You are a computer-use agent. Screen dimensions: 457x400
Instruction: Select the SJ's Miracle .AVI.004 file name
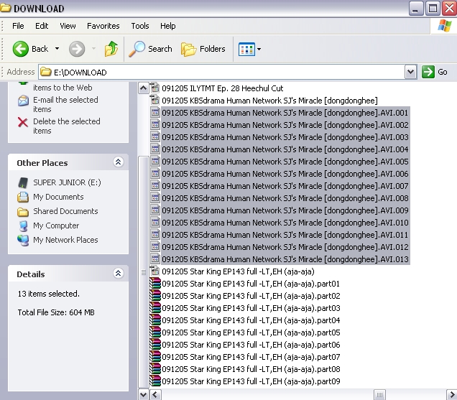285,149
